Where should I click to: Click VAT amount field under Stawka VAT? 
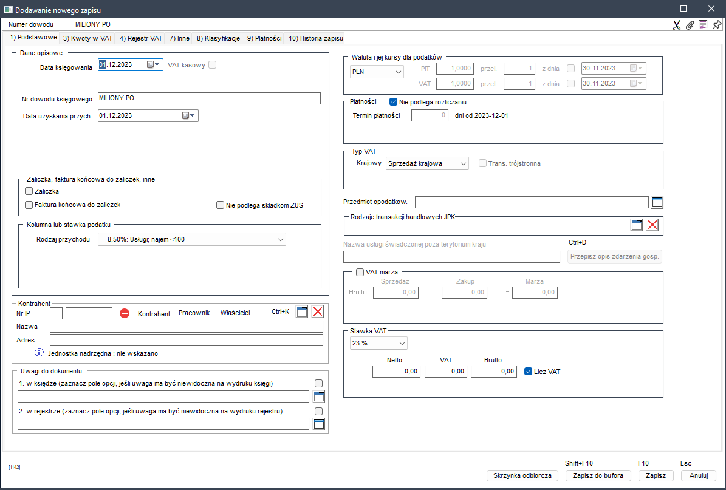click(445, 372)
